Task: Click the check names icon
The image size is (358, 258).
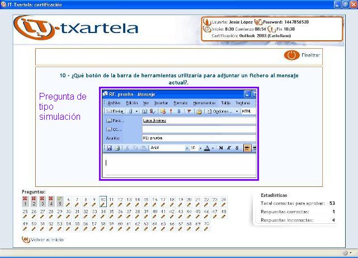Action: pyautogui.click(x=153, y=111)
